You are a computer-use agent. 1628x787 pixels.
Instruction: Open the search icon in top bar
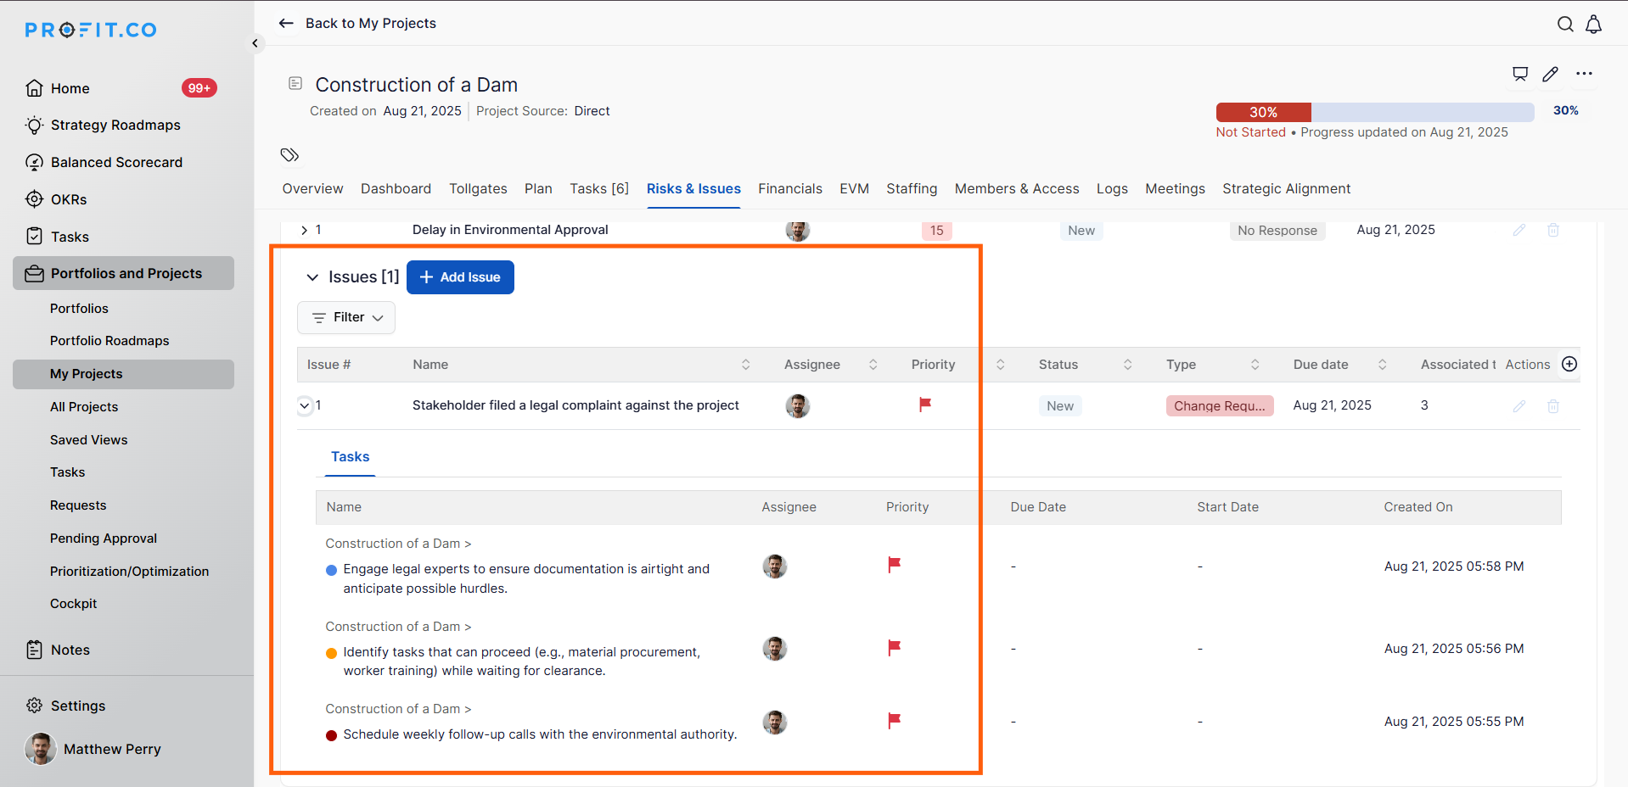click(1565, 25)
